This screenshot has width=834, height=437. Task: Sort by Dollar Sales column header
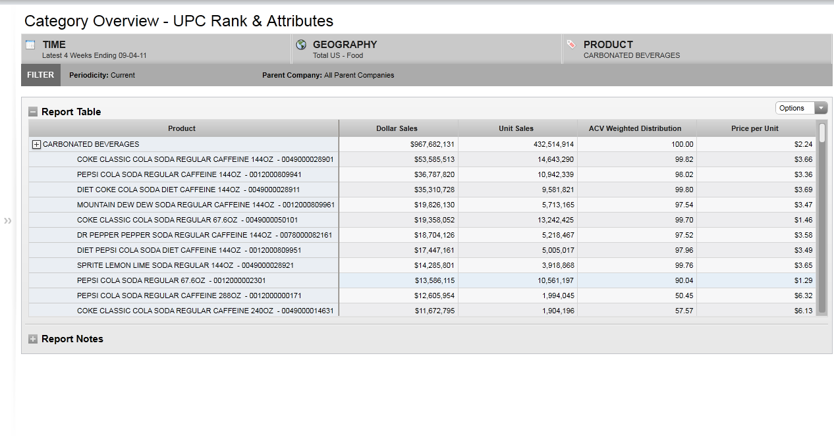[x=397, y=128]
